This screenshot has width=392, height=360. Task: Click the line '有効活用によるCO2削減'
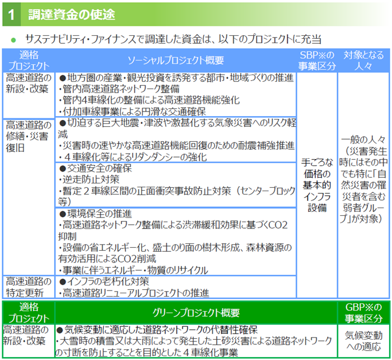pos(107,259)
